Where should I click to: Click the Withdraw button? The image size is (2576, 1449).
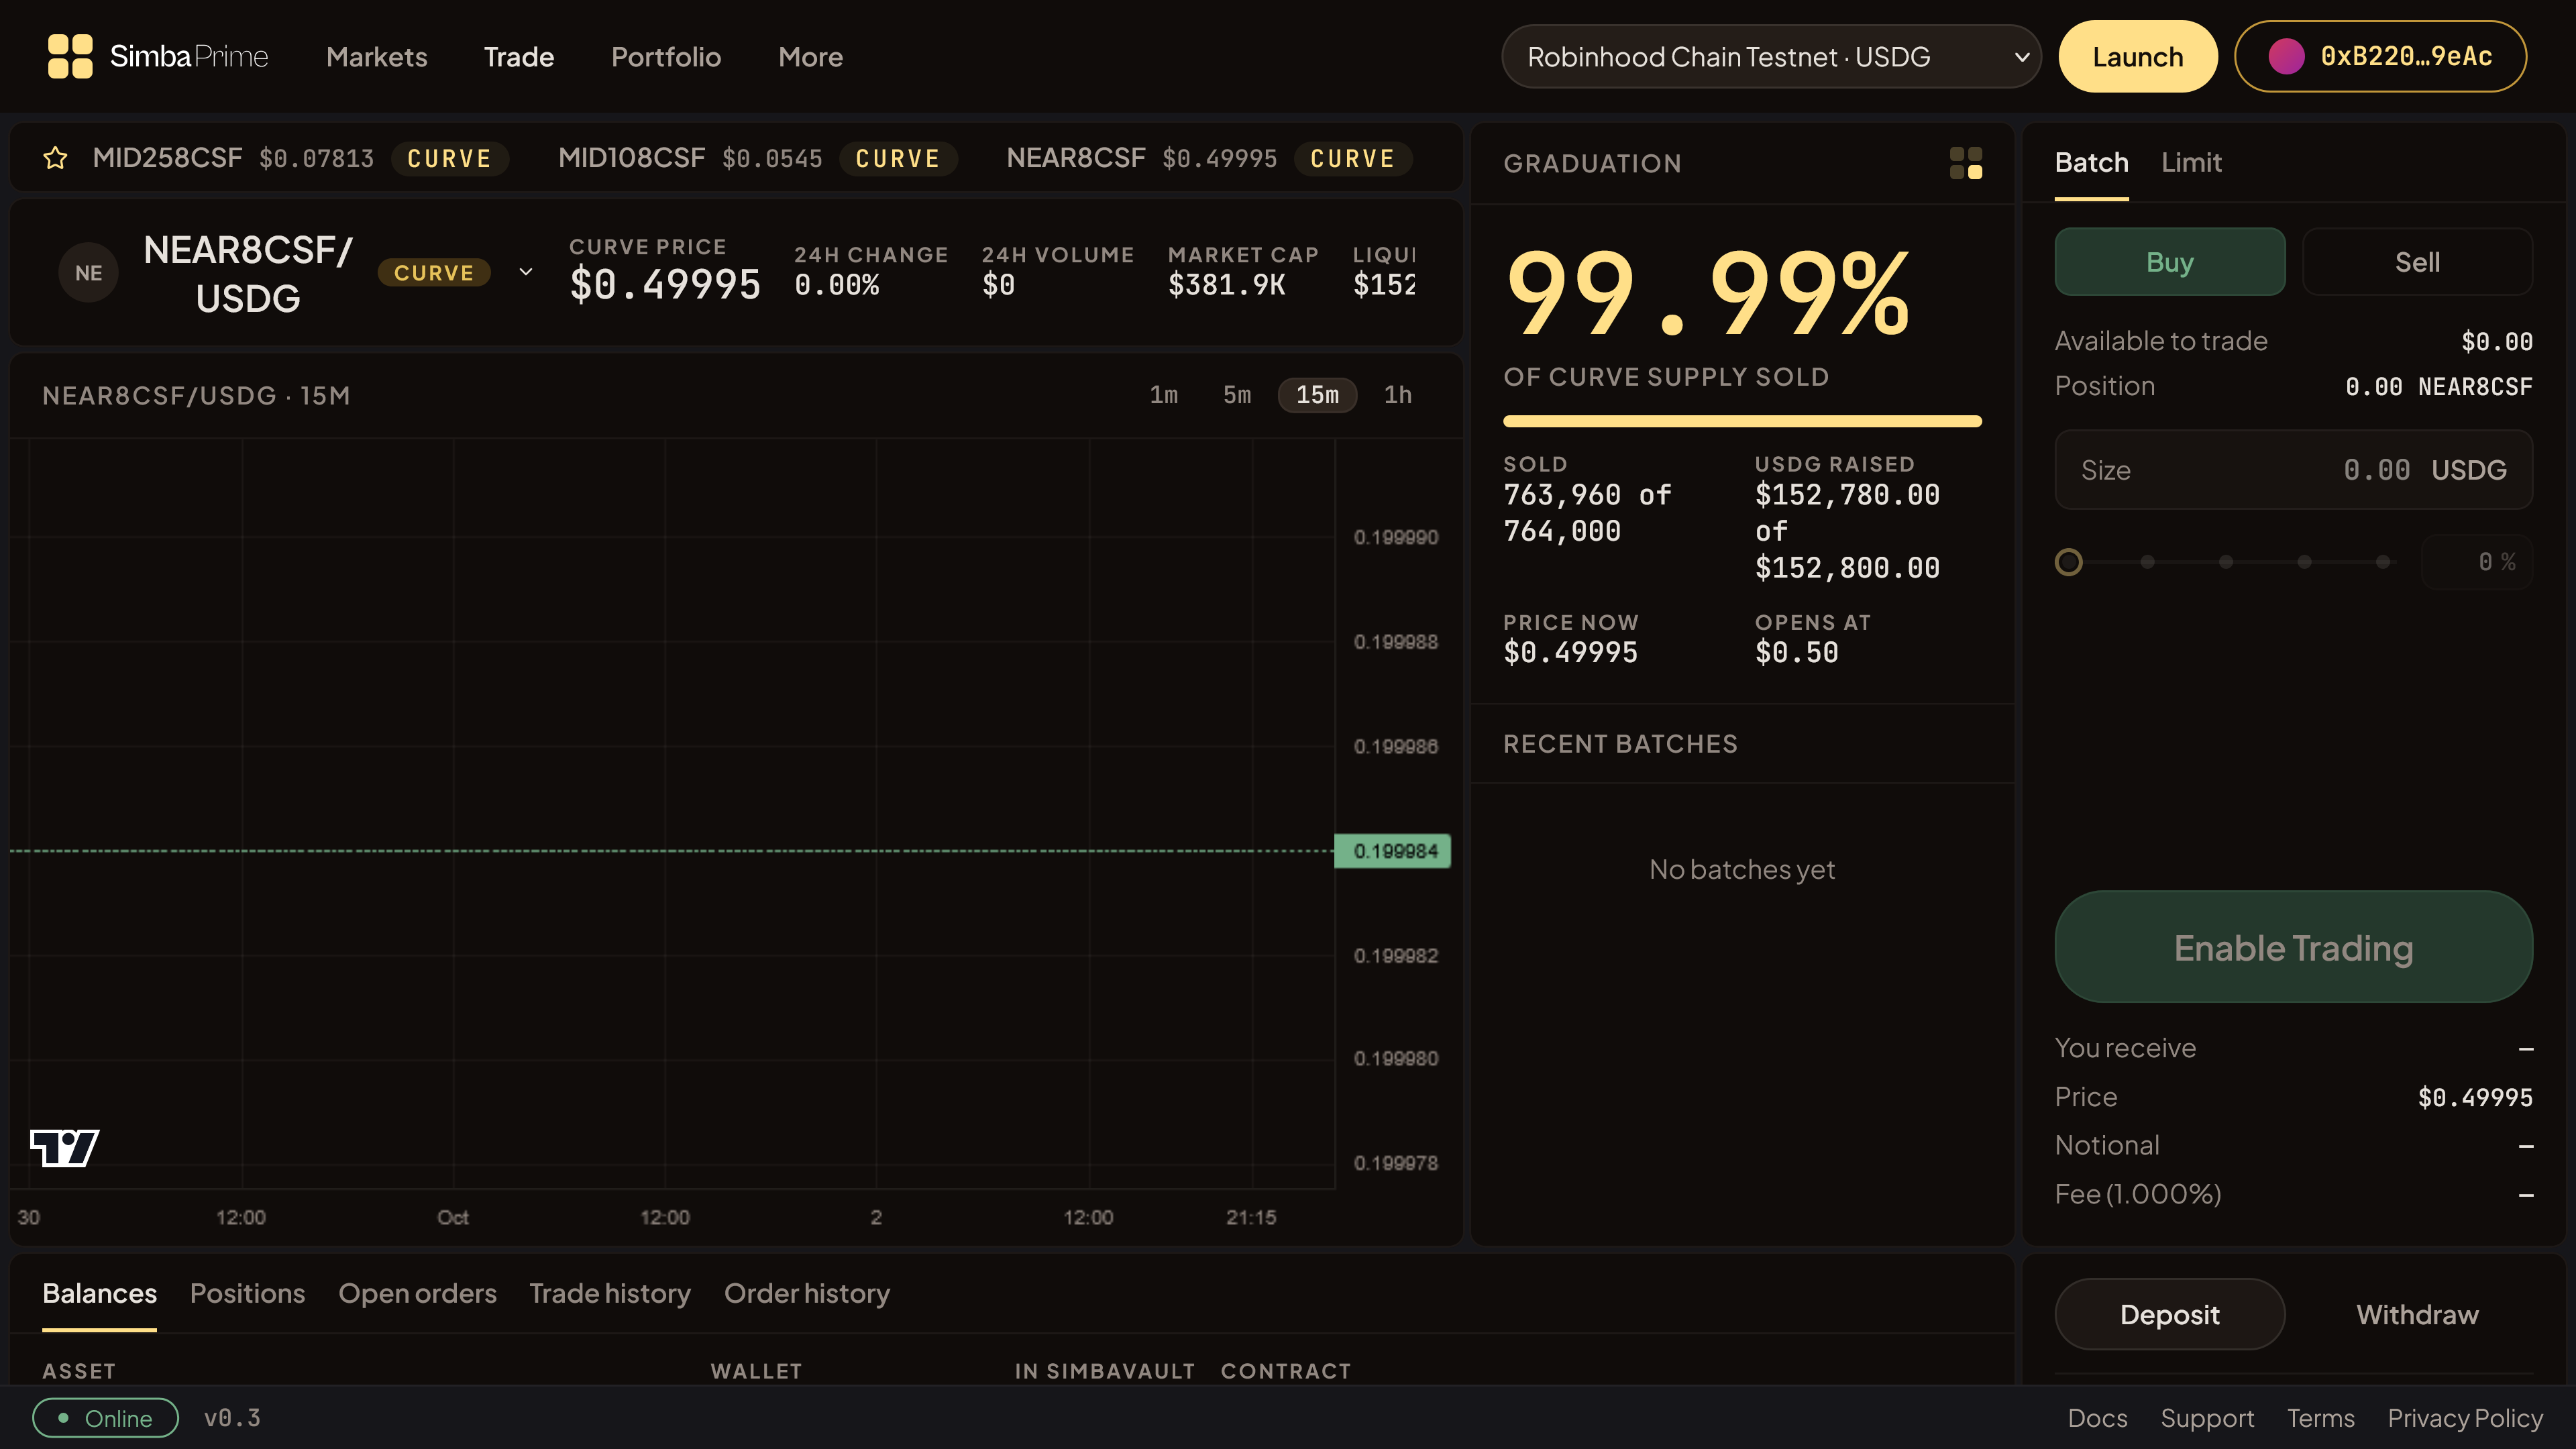point(2417,1314)
